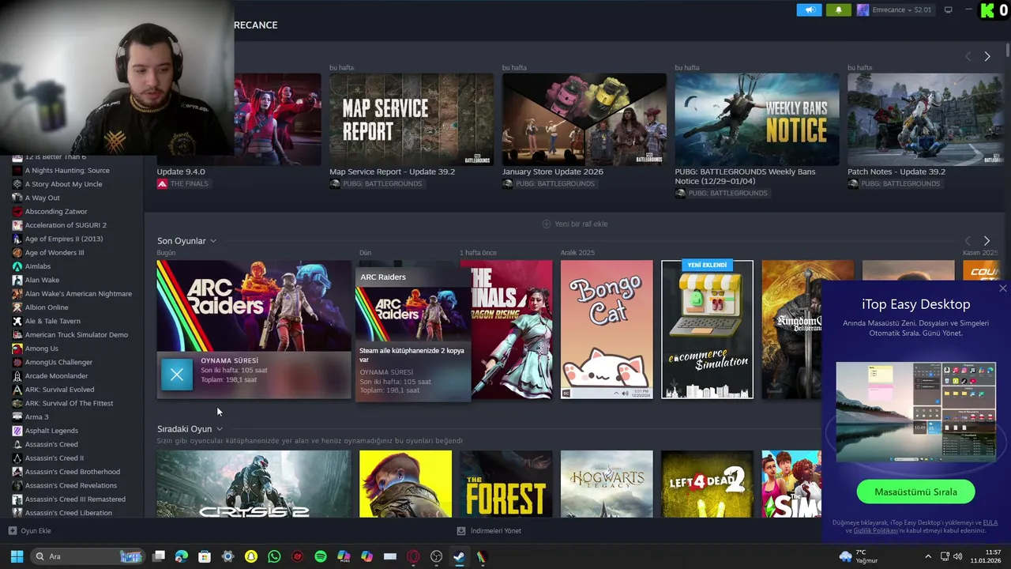Click the Masaüstümü Sırala button

pos(915,492)
